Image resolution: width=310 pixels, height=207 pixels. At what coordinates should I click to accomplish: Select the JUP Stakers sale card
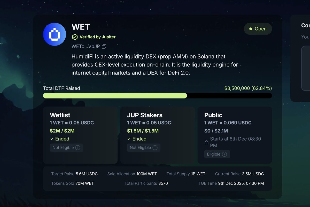coord(158,135)
